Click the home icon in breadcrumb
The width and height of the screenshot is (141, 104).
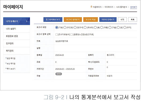[91, 7]
